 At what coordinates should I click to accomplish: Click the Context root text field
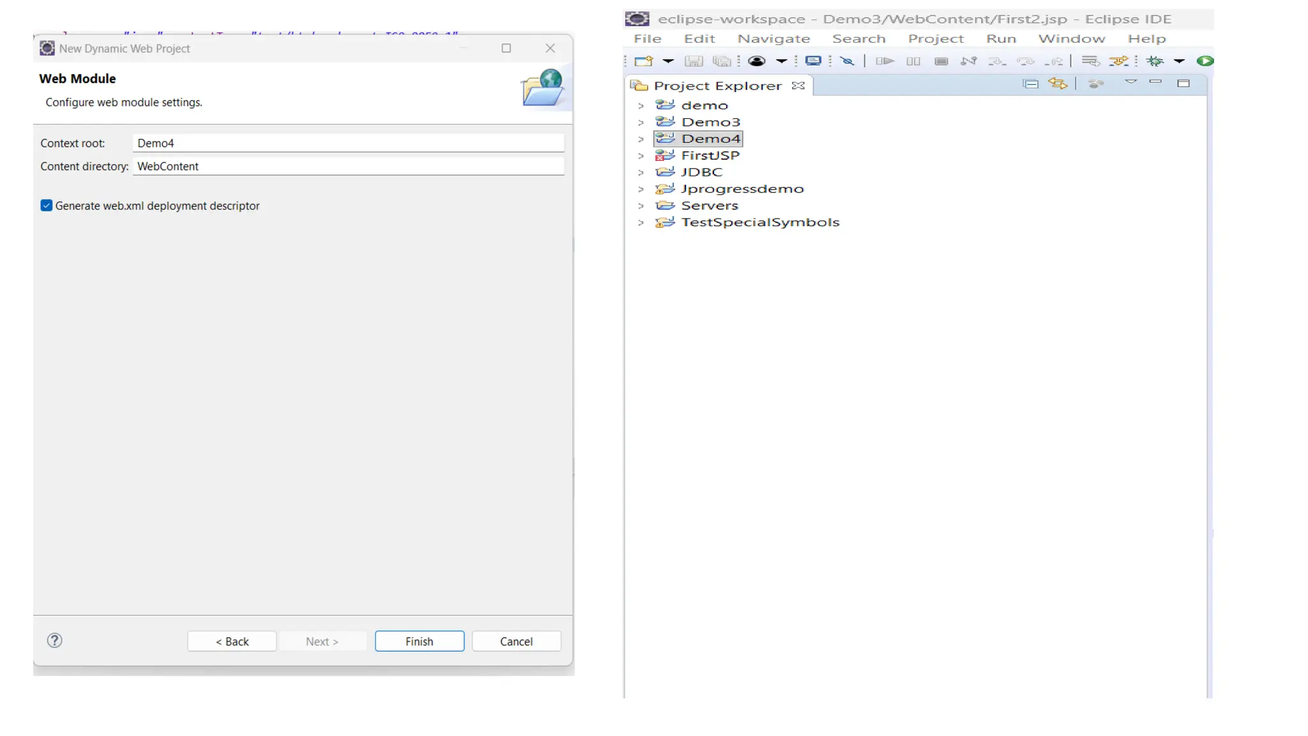pyautogui.click(x=348, y=143)
